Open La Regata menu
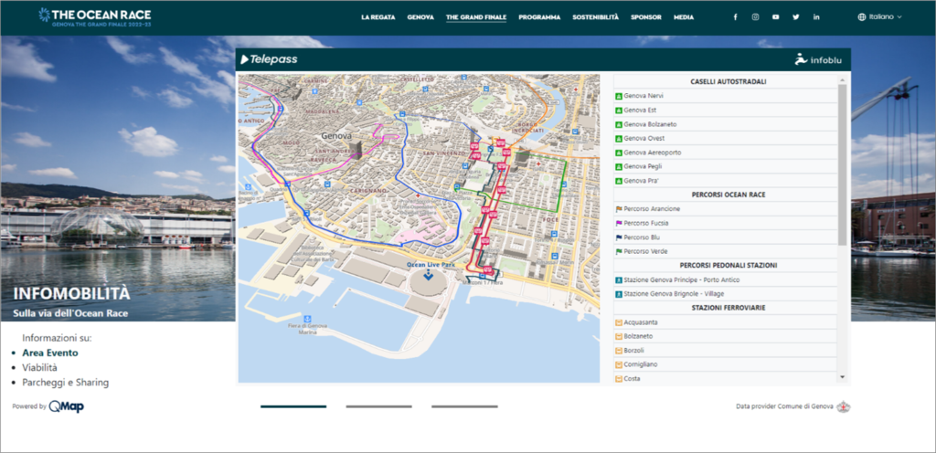 (x=378, y=17)
